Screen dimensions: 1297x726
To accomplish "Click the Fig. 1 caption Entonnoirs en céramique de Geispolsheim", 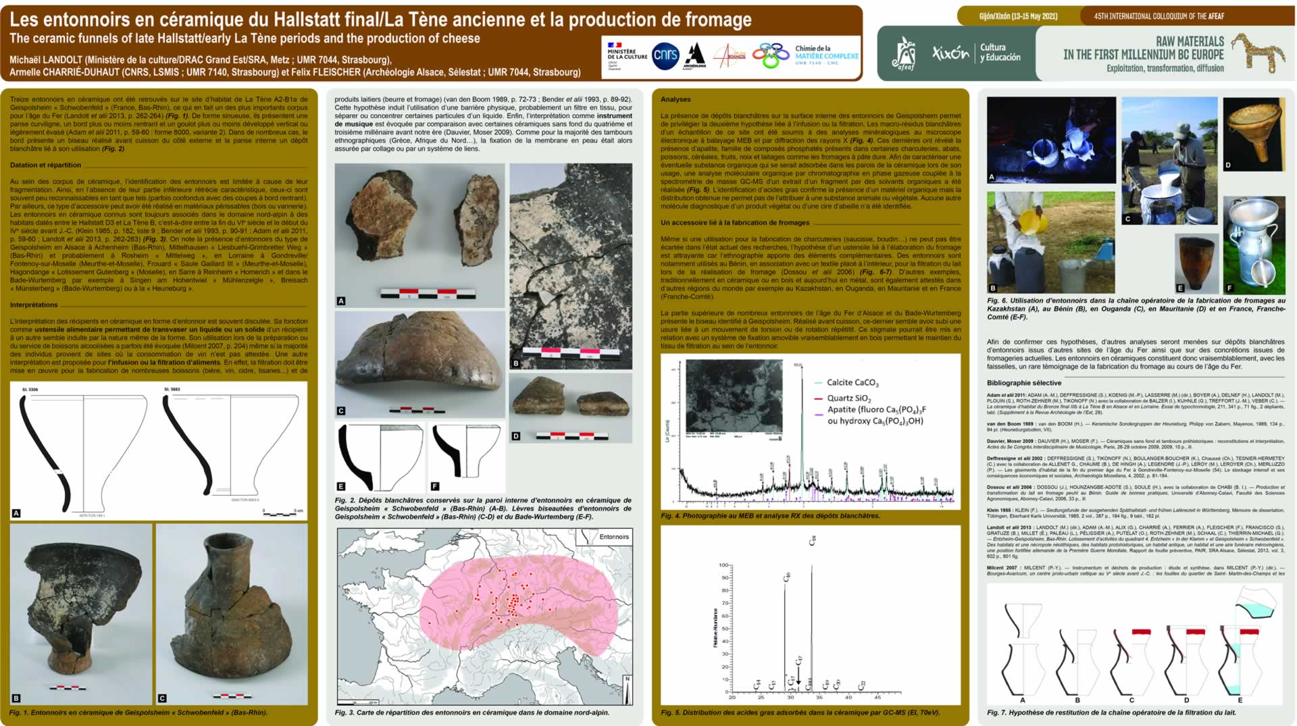I will (x=138, y=712).
